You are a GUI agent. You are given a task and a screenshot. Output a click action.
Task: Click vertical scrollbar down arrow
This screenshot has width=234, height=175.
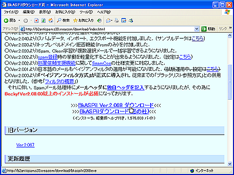tap(230, 164)
